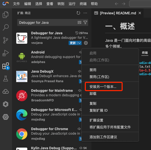
Task: Refresh the extensions marketplace list
Action: tap(78, 13)
